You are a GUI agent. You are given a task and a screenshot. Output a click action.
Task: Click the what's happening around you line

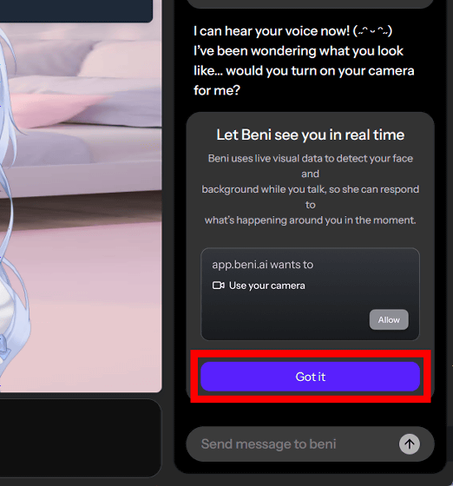(310, 220)
